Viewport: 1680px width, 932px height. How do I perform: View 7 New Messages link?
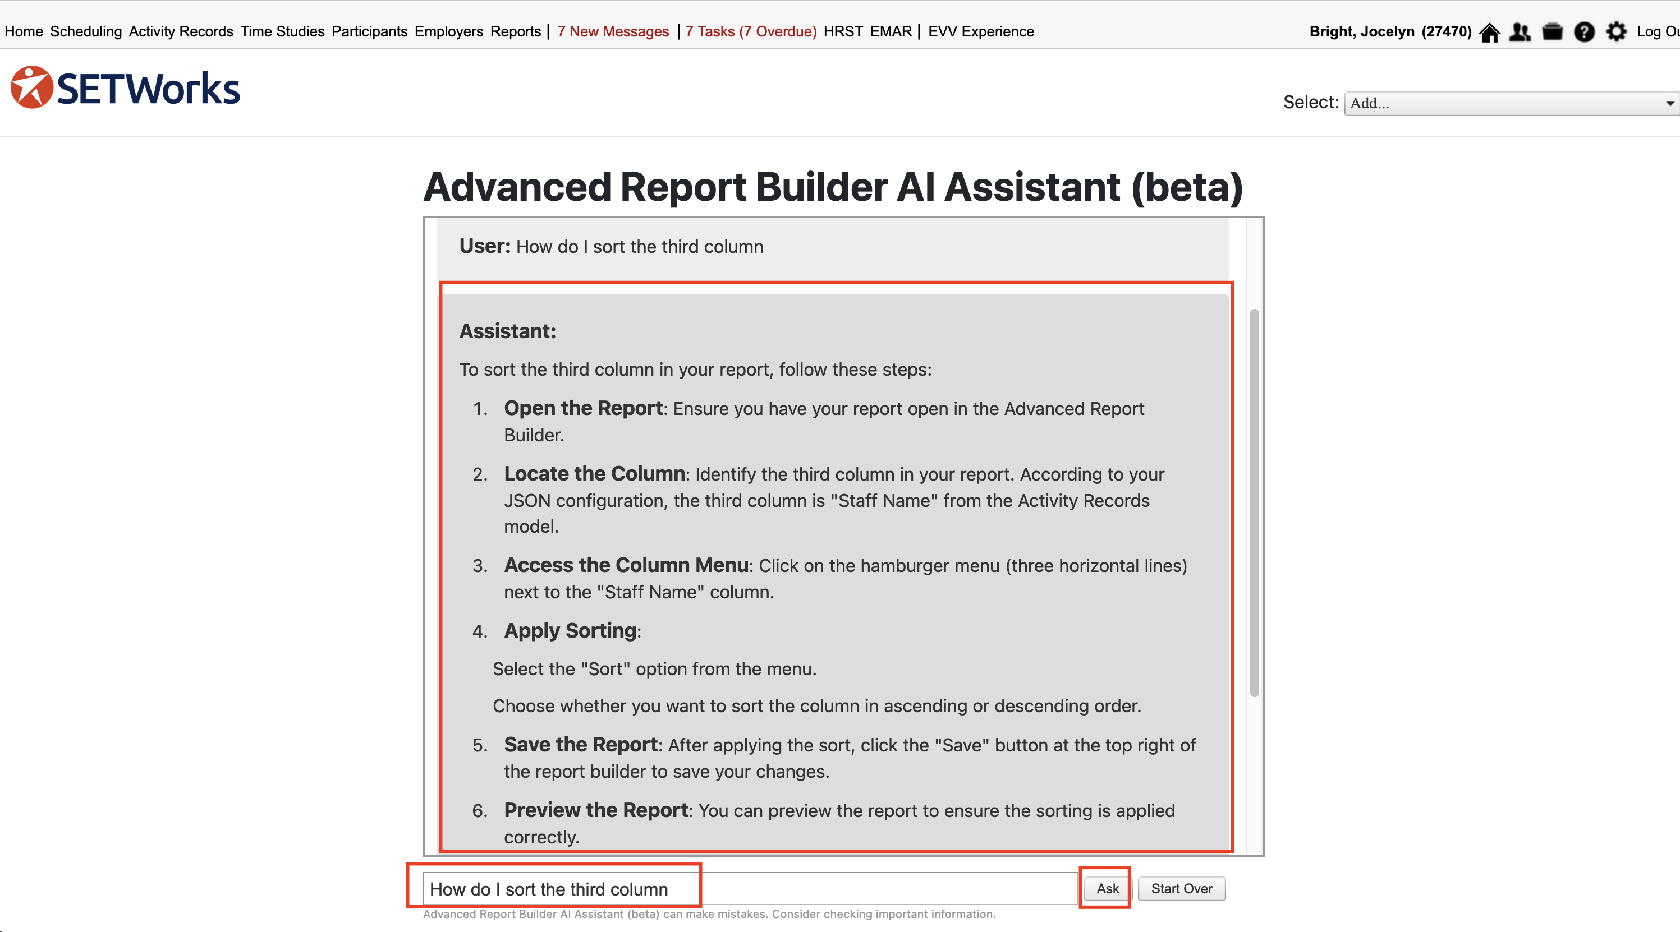(x=612, y=31)
